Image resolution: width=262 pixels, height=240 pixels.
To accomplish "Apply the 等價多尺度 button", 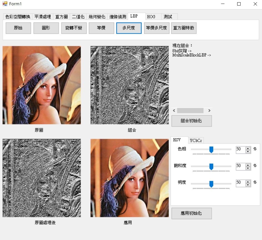I will [157, 28].
